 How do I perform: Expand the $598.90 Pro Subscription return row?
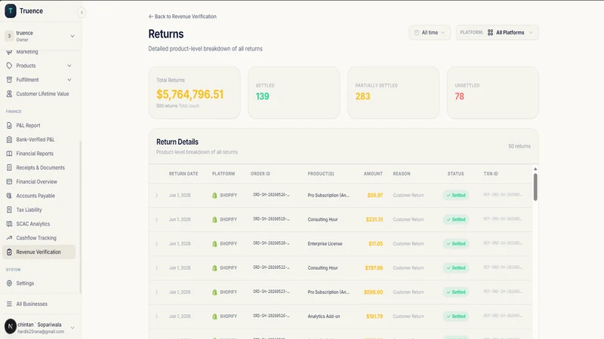157,292
